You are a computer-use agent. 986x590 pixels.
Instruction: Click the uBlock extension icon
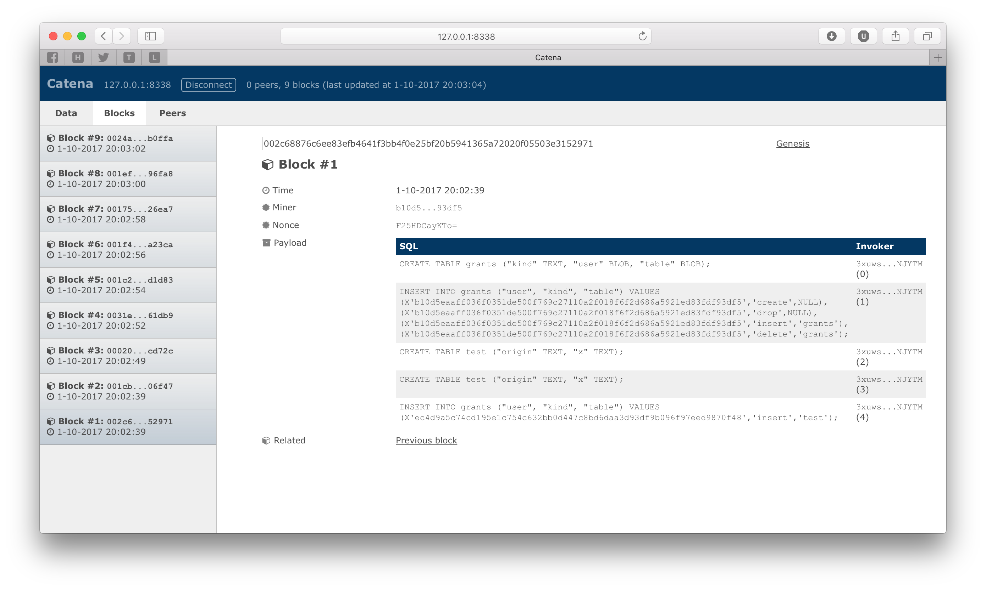pyautogui.click(x=863, y=36)
